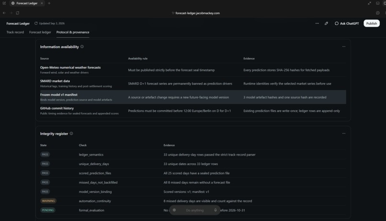This screenshot has height=221, width=386.
Task: Click the info icon beside Information availability
Action: (x=82, y=47)
